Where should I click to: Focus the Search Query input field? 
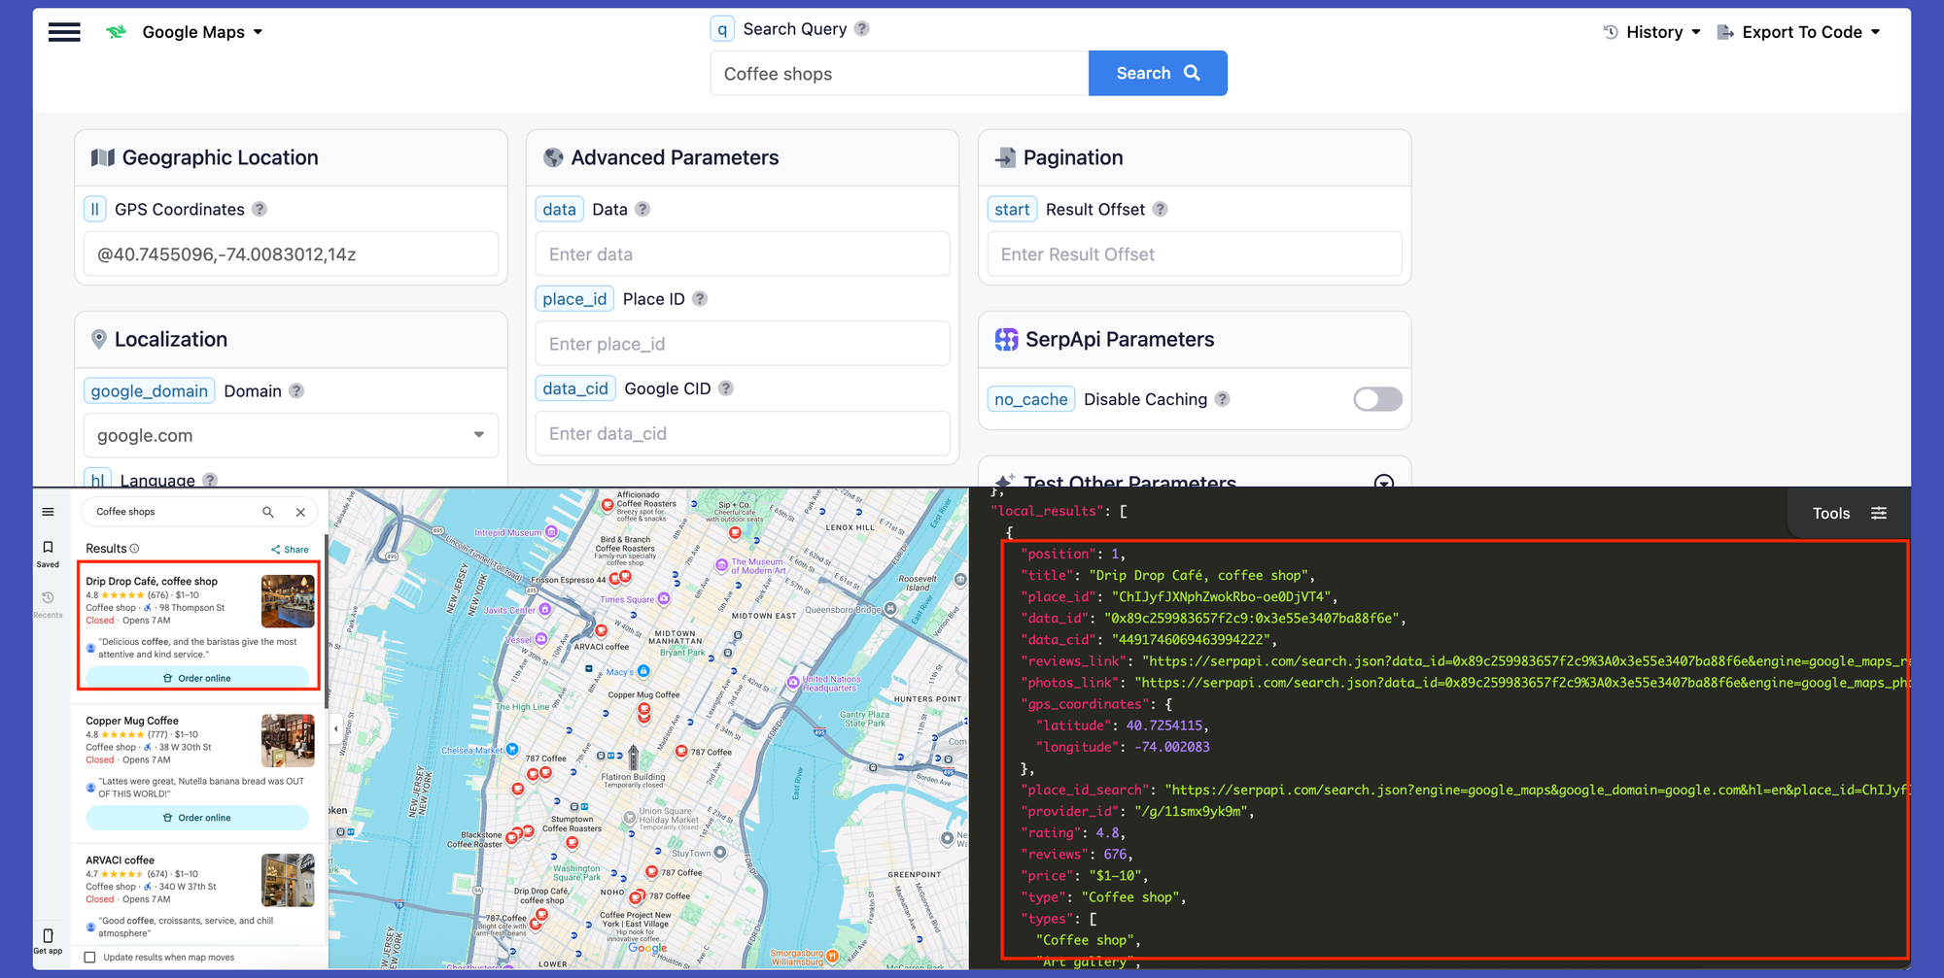tap(899, 74)
